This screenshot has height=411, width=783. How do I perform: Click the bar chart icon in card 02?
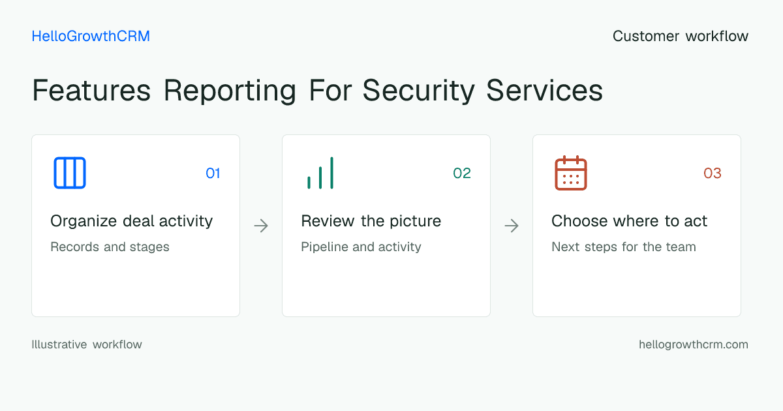point(320,173)
